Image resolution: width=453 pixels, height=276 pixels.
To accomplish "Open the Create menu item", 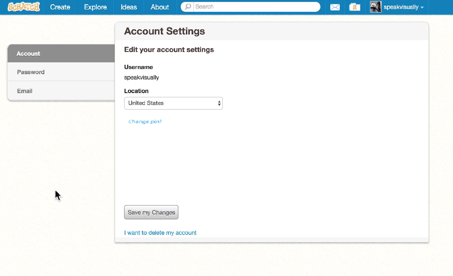I will coord(60,7).
